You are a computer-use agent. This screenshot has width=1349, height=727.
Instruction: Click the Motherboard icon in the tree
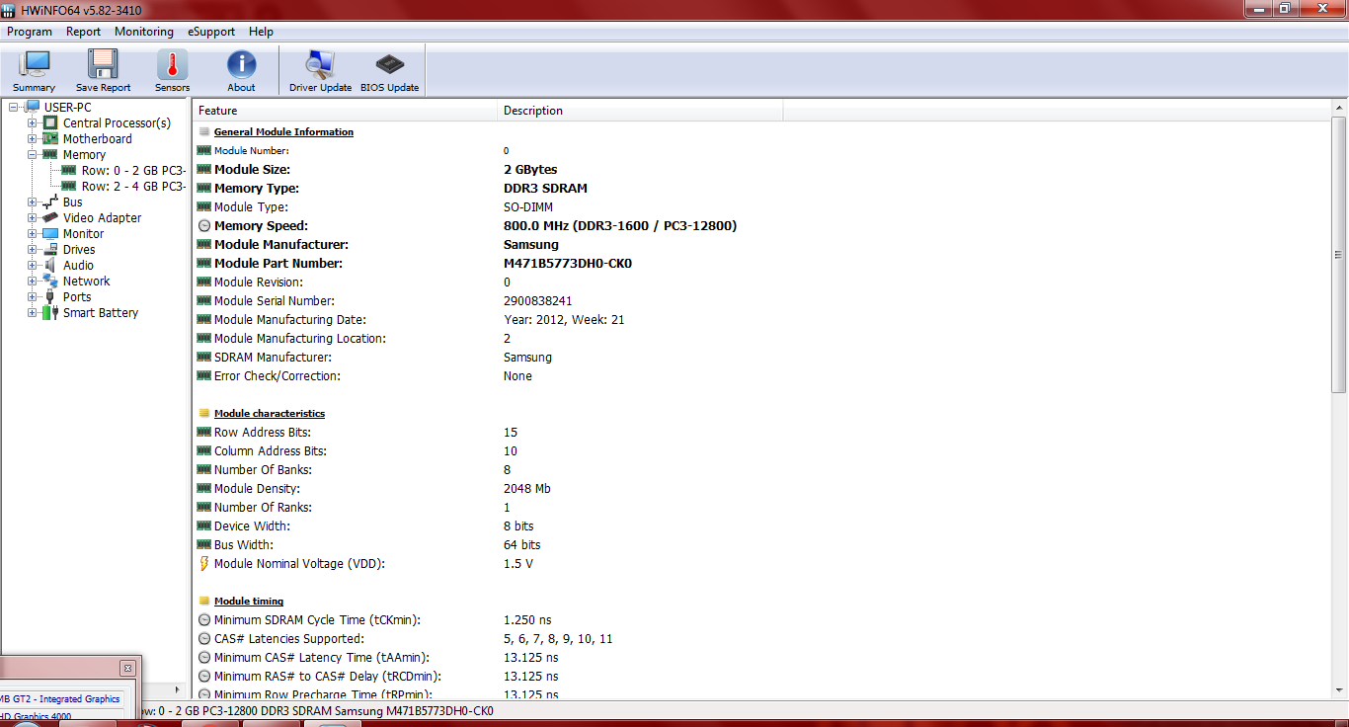50,138
